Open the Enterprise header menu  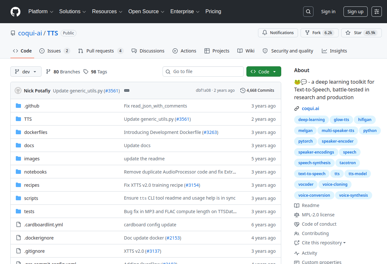click(185, 12)
